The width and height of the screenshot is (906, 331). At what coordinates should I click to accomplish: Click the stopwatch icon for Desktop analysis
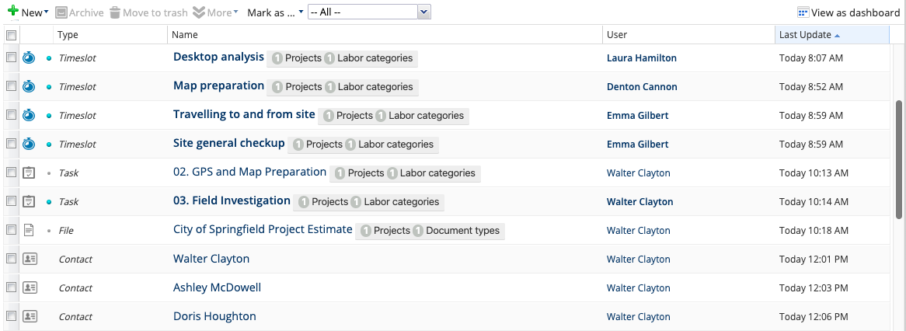29,57
